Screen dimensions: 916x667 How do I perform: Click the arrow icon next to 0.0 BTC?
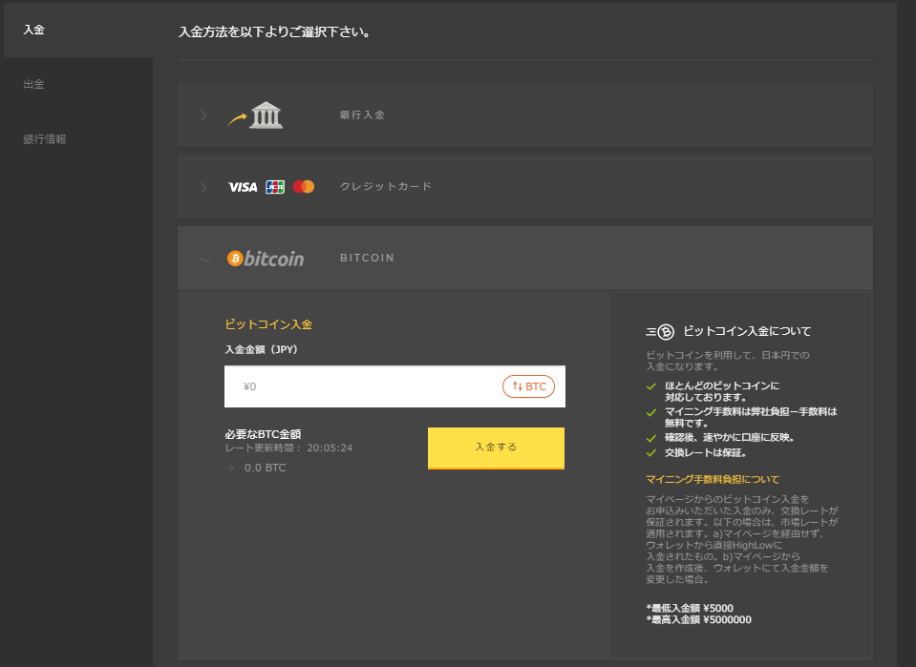tap(227, 468)
